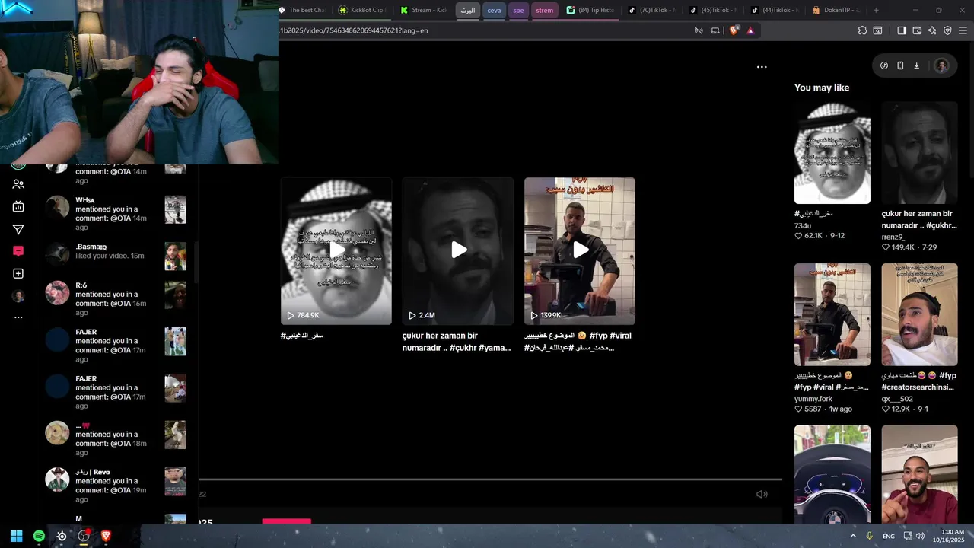The width and height of the screenshot is (974, 548).
Task: Open the video's three-dot options menu
Action: point(762,67)
